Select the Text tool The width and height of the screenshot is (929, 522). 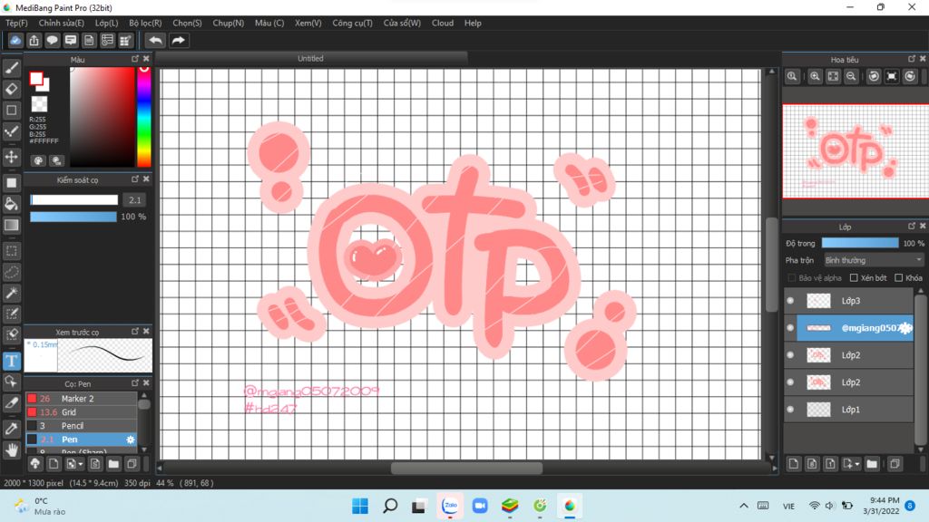coord(11,361)
